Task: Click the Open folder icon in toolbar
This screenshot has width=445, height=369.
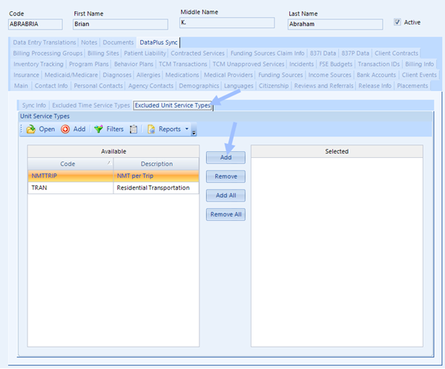Action: pos(30,129)
